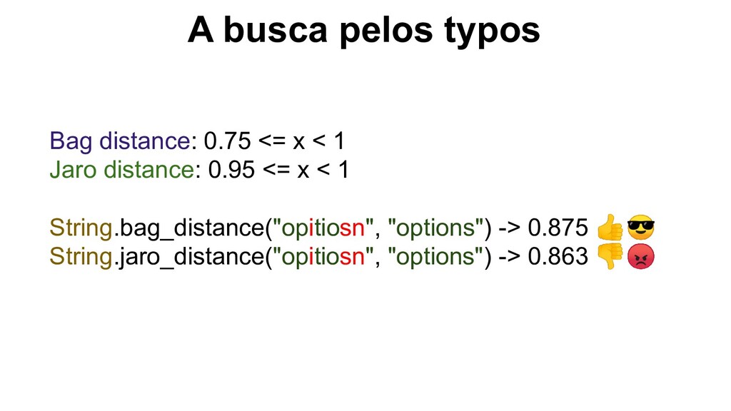This screenshot has height=411, width=731.
Task: Click the sunglasses face emoji
Action: 640,228
